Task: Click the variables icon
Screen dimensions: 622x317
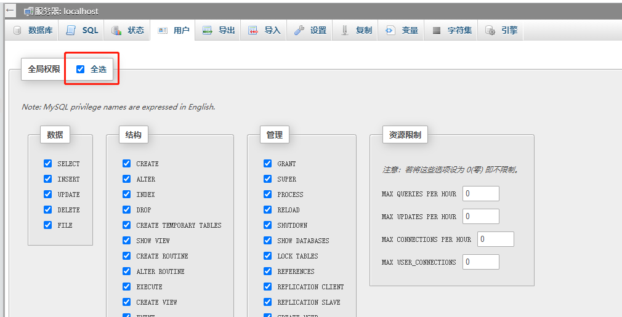Action: (x=390, y=31)
